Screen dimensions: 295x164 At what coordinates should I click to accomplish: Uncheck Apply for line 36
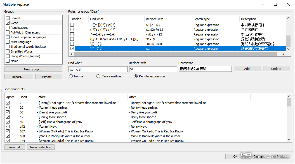click(x=8, y=112)
